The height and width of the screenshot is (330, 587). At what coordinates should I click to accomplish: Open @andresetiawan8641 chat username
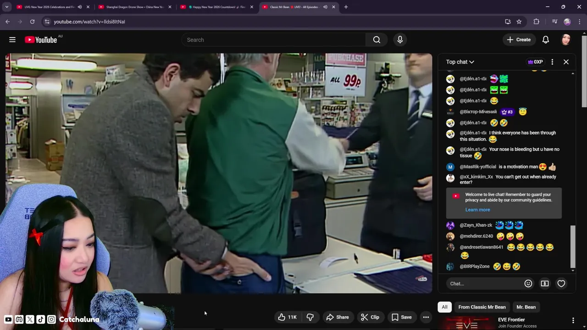point(482,247)
